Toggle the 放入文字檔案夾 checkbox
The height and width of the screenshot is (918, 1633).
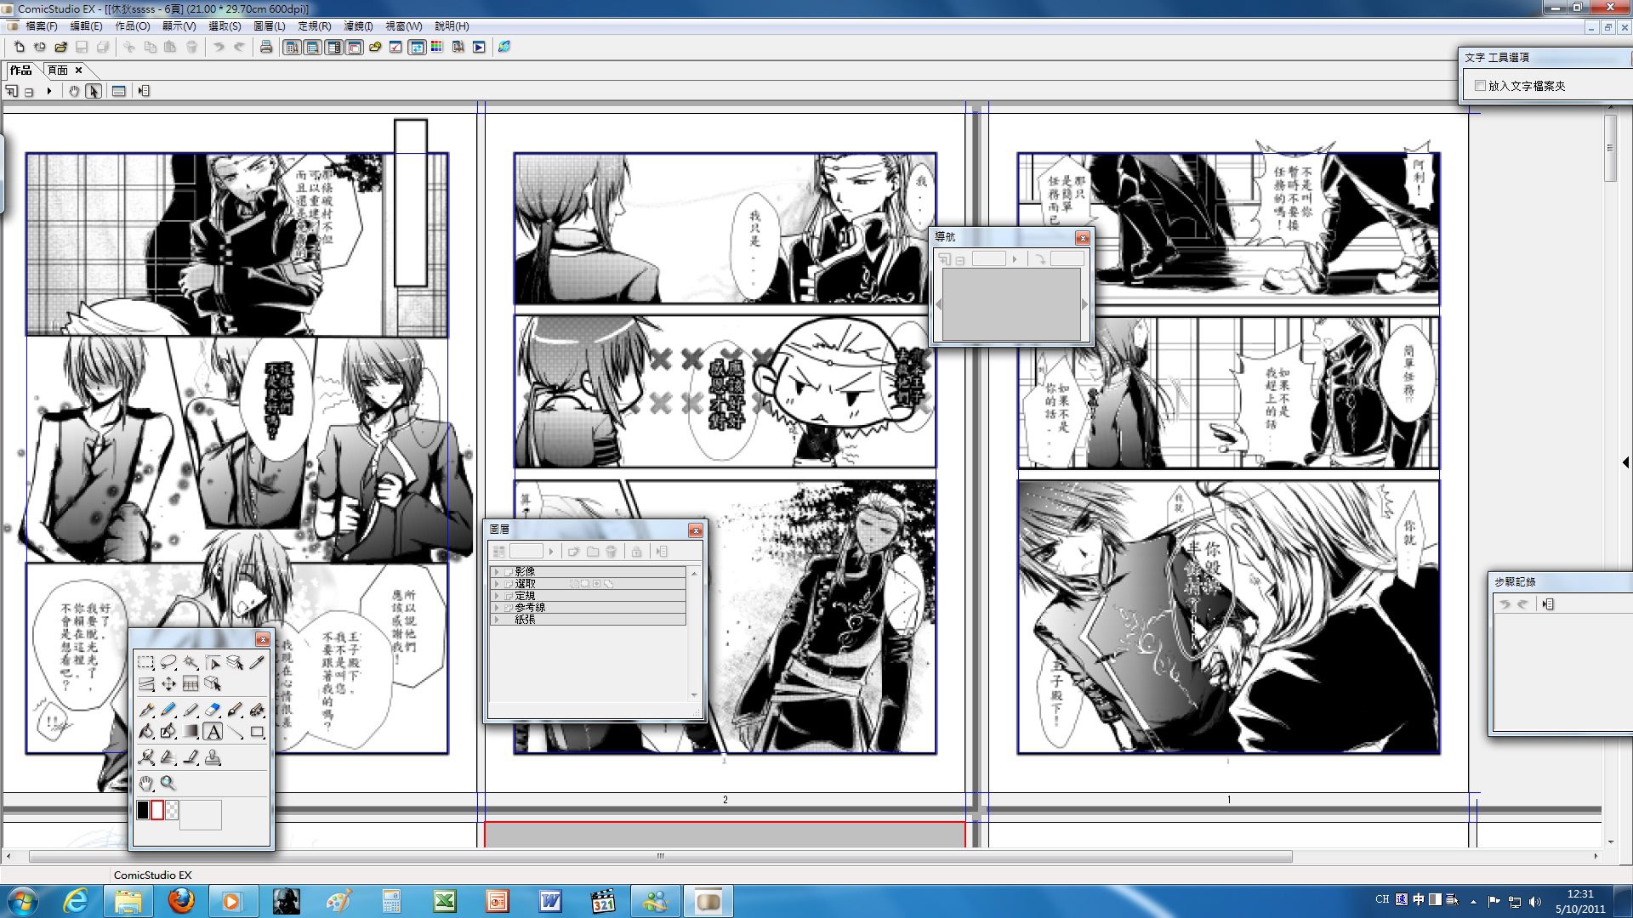(1481, 86)
